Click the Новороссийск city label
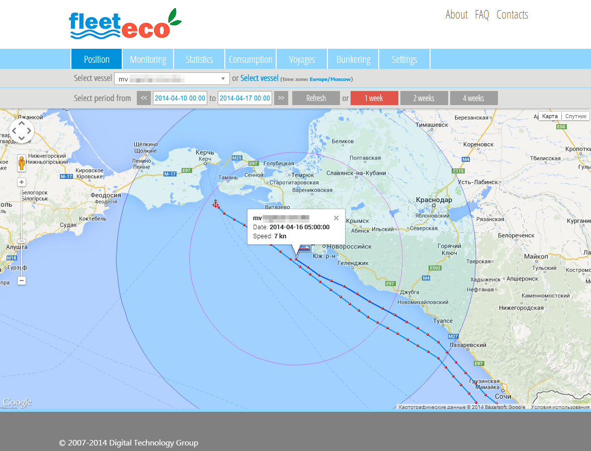Screen dimensions: 591x451 [x=349, y=246]
